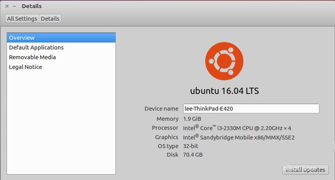Click the 1.9 GiB memory value
335x180 pixels.
pyautogui.click(x=192, y=119)
